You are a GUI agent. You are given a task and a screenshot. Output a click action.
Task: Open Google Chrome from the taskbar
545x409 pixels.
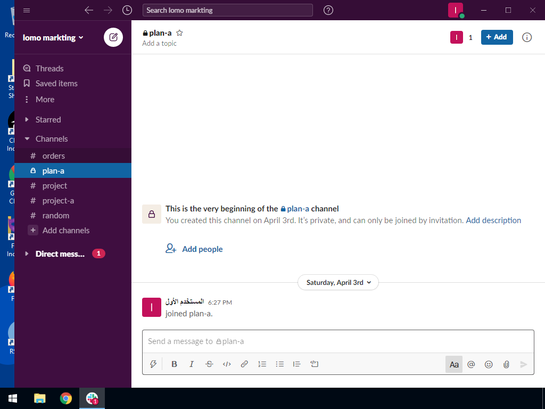[65, 398]
